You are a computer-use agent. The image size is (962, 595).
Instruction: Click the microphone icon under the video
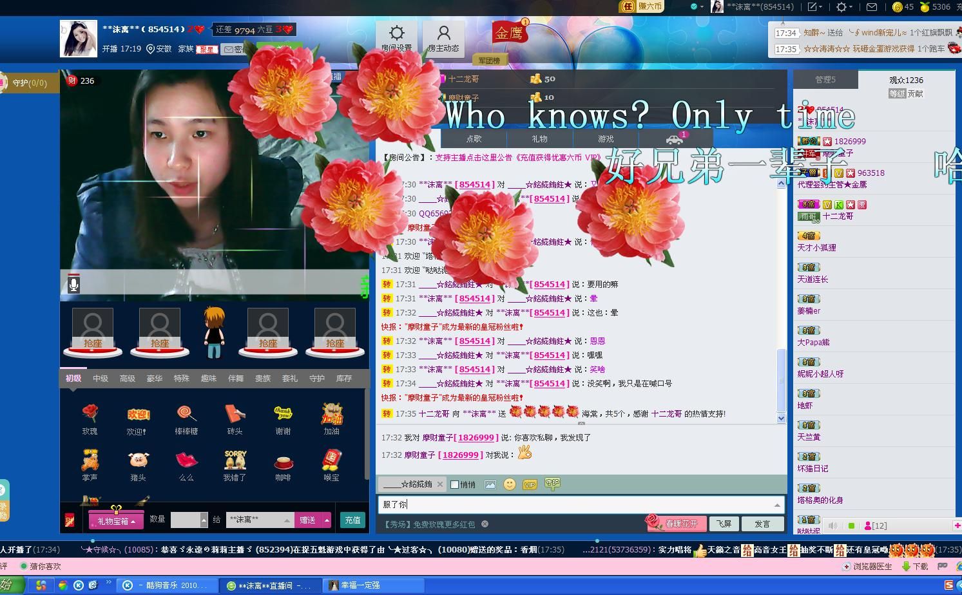pyautogui.click(x=73, y=284)
